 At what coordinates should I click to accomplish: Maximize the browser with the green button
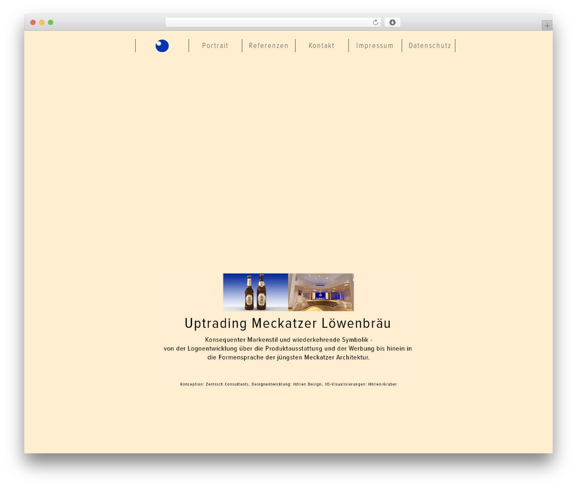click(50, 23)
